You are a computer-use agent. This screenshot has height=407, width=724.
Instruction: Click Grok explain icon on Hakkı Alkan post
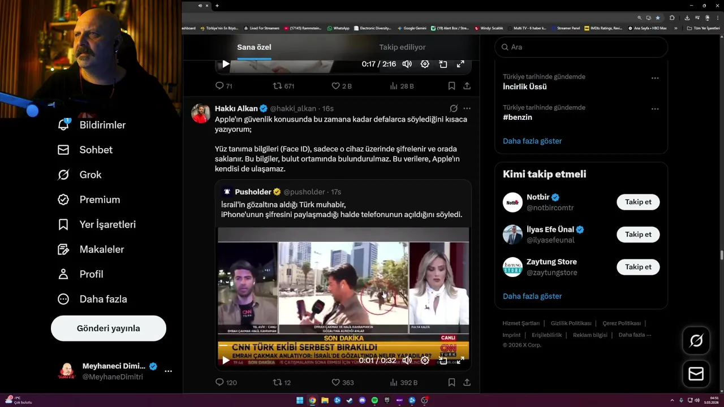tap(454, 109)
